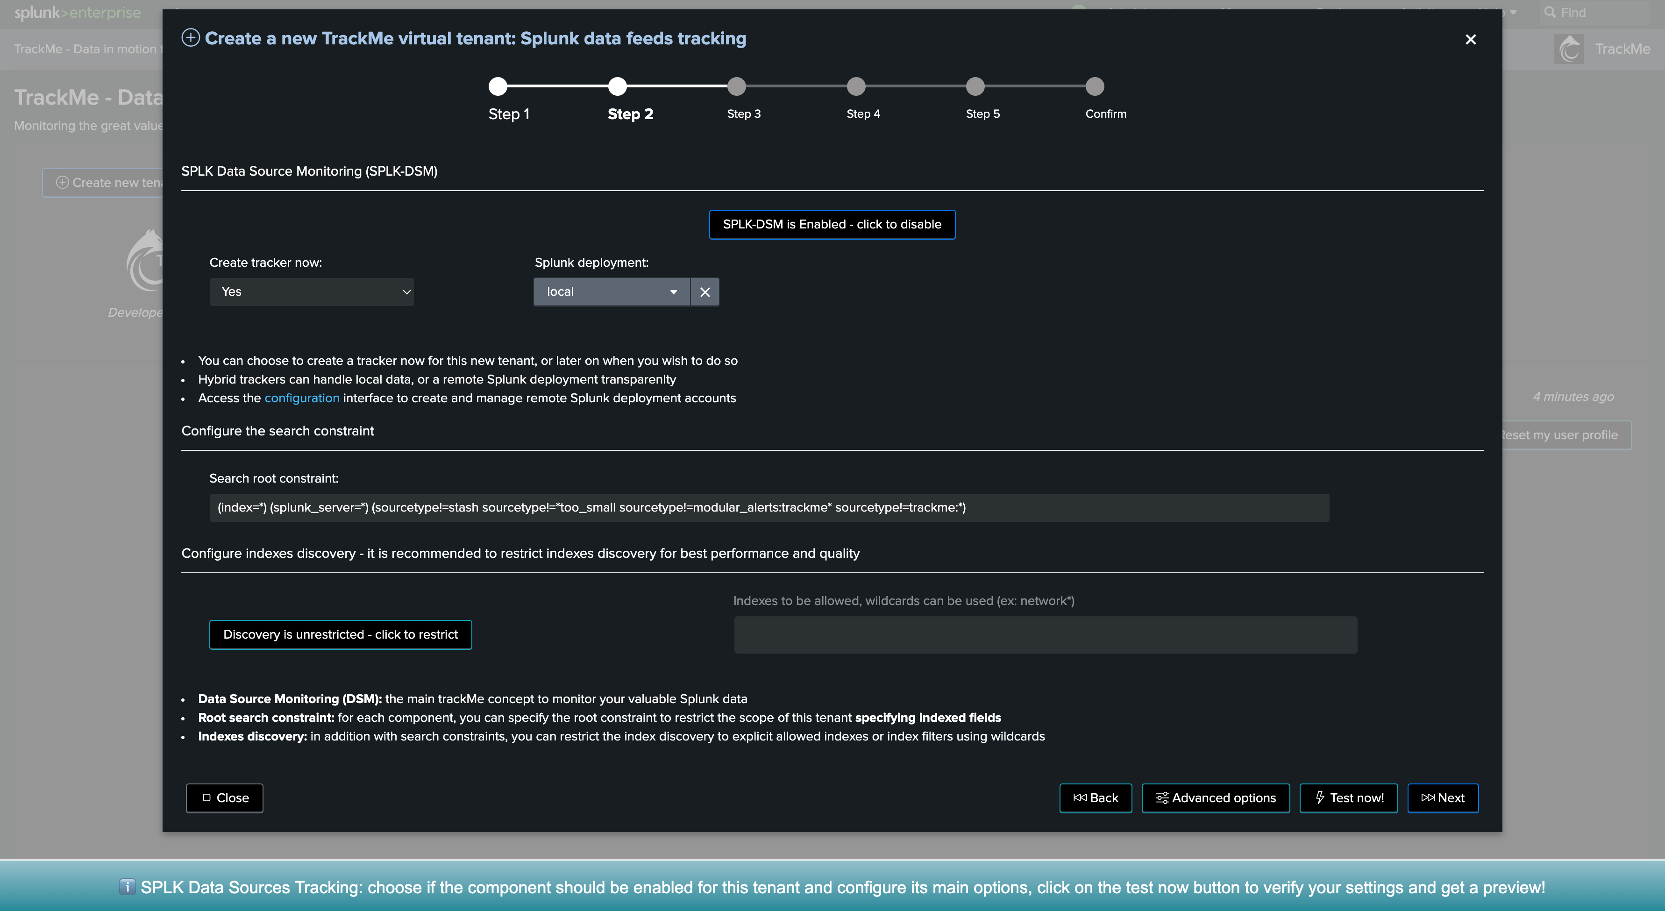Viewport: 1665px width, 911px height.
Task: Click the Step 1 label
Action: (509, 114)
